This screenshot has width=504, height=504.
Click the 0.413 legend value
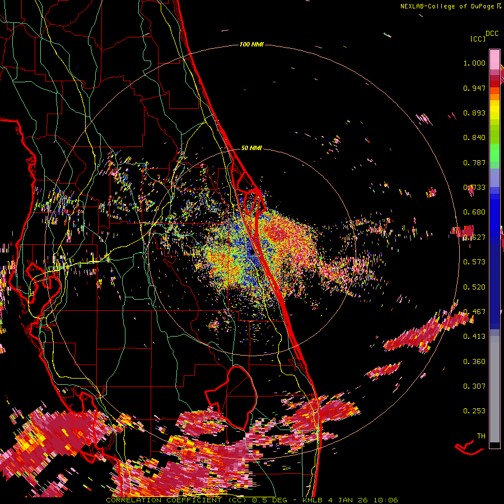click(x=474, y=337)
